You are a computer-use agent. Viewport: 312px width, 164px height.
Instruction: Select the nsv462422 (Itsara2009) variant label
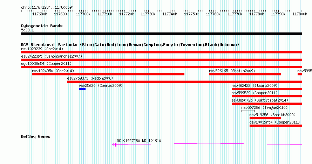click(255, 85)
